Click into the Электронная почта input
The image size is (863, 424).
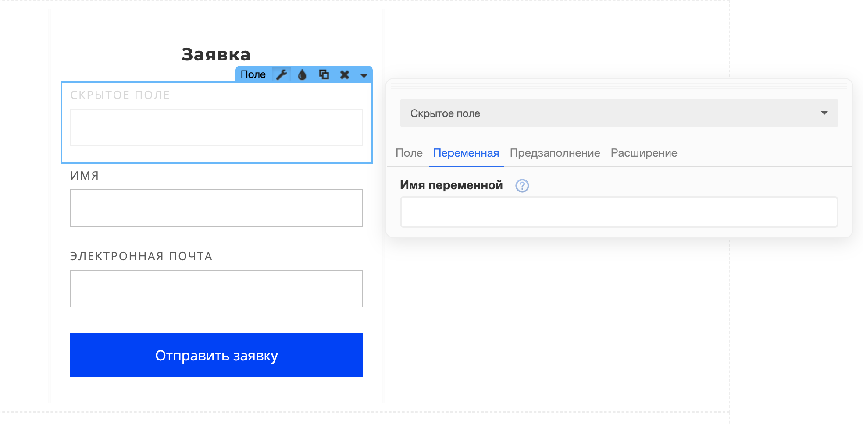coord(217,289)
